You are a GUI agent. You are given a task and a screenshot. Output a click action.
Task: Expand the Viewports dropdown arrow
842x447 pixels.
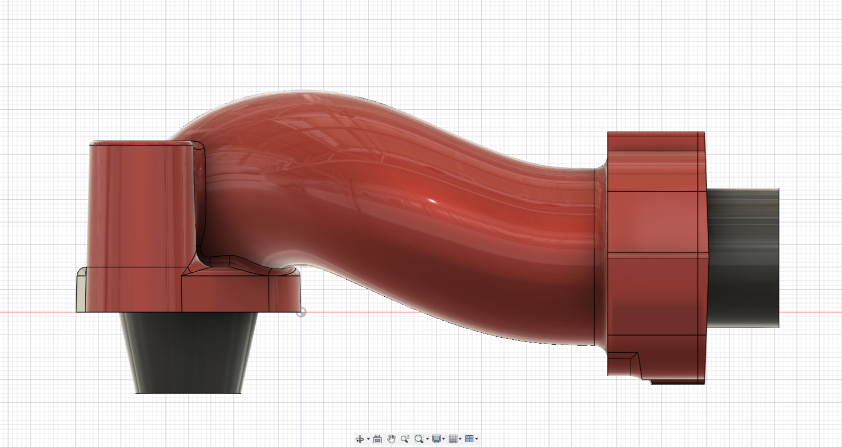coord(476,439)
